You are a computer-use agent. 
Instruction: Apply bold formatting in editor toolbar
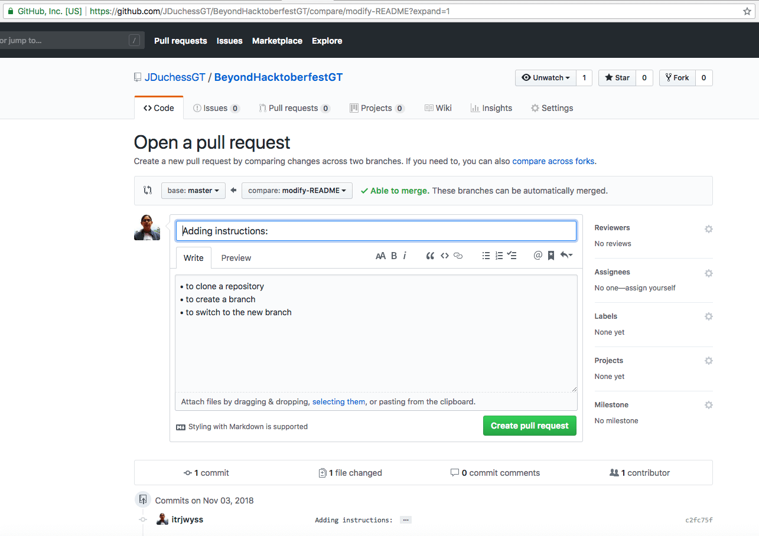click(x=394, y=256)
